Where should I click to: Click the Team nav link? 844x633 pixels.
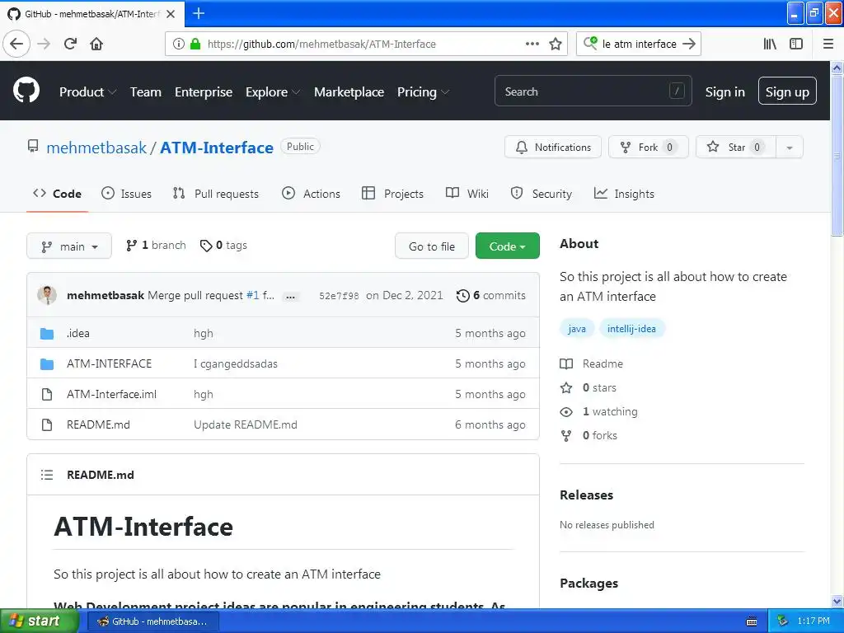[x=146, y=92]
